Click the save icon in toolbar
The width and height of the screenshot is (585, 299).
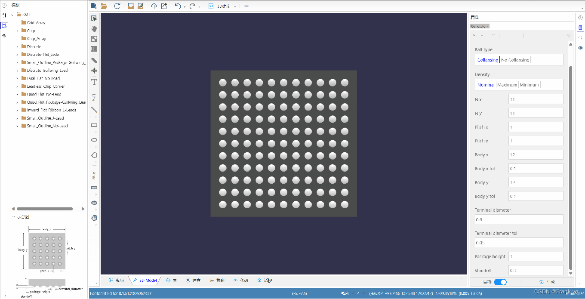tap(131, 6)
